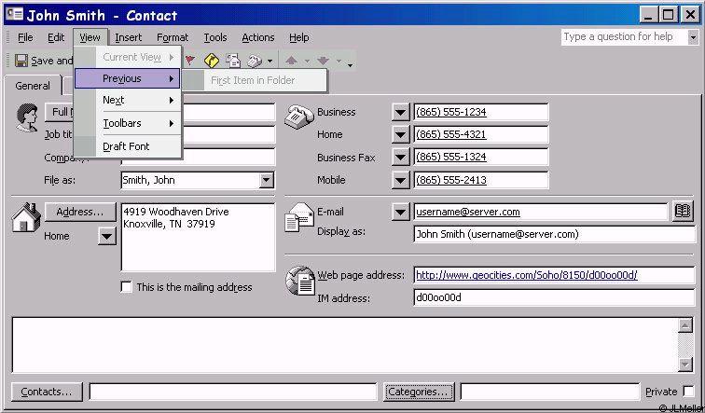Open the AutoDial dropdown arrow
This screenshot has width=705, height=413.
coord(270,61)
